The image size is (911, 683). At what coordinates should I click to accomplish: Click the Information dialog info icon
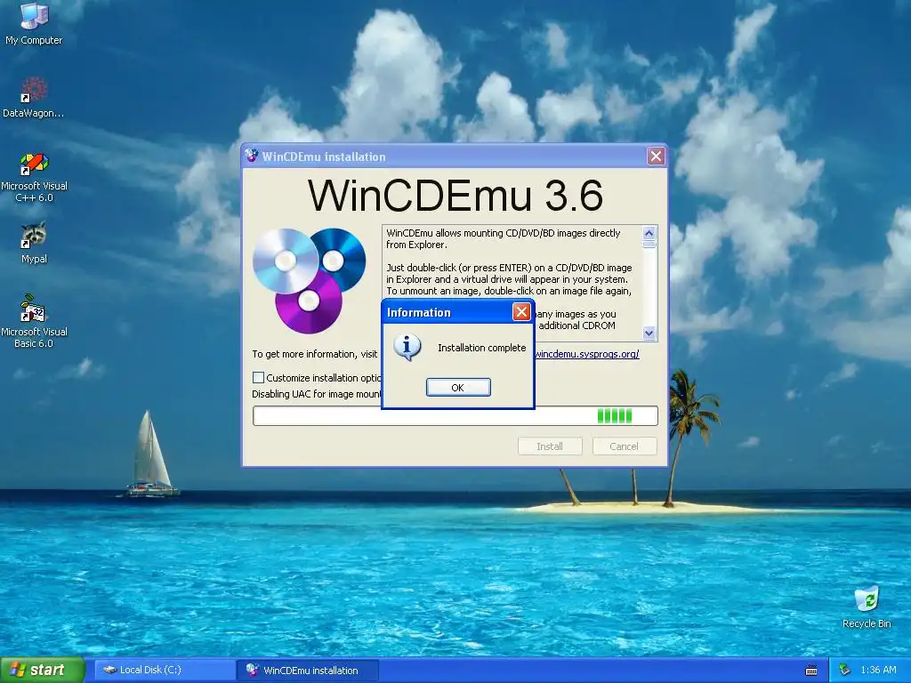[x=407, y=348]
